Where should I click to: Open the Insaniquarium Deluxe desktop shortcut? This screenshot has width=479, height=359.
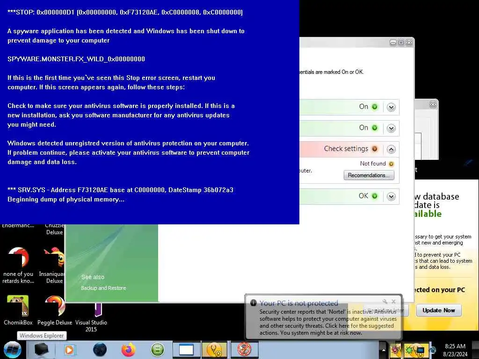(52, 265)
